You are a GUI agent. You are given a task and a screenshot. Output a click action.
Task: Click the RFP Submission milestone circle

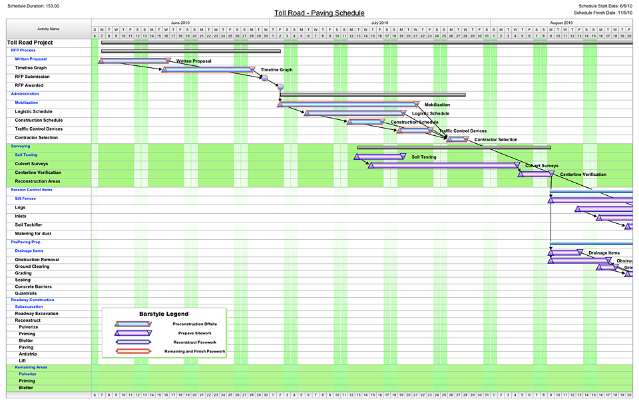(265, 78)
